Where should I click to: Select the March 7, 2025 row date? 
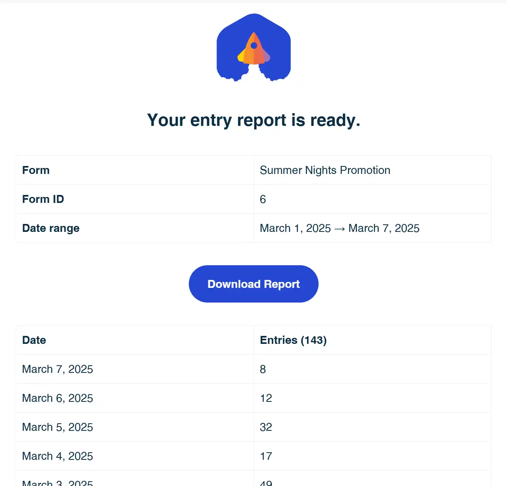(x=58, y=369)
